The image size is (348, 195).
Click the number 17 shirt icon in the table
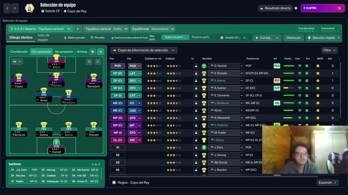(204, 73)
